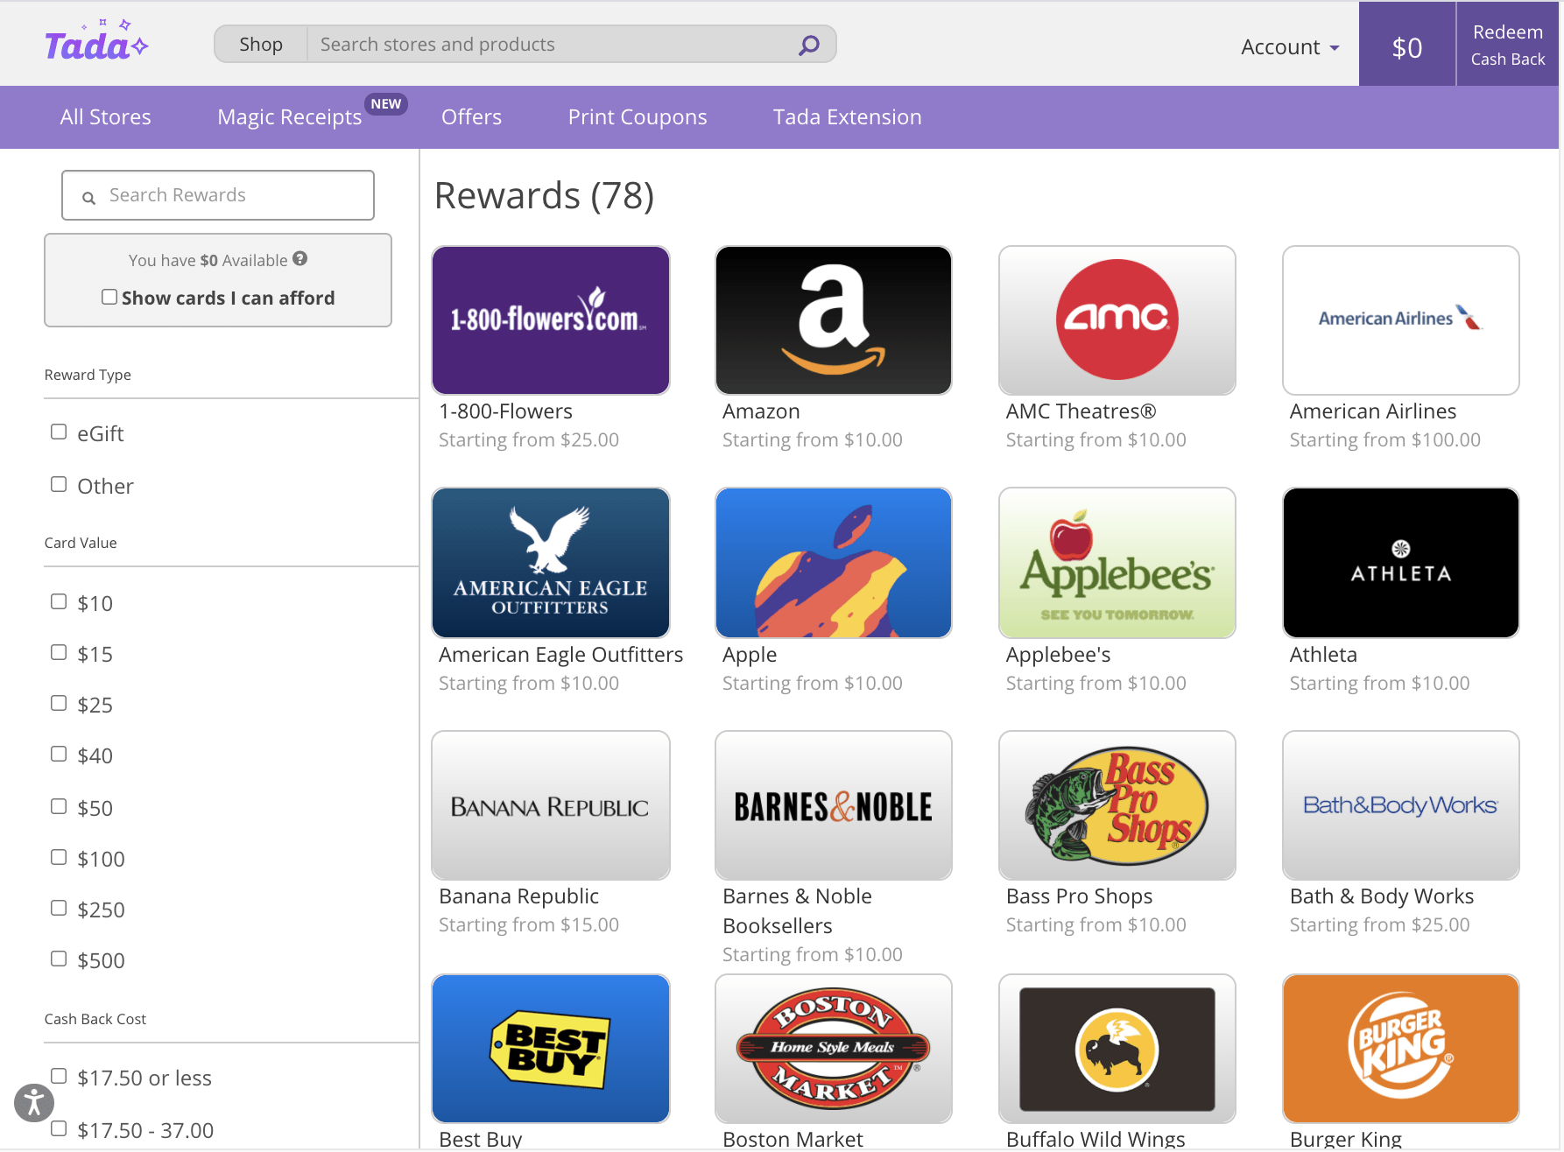Open the American Airlines gift card image

[x=1401, y=320]
